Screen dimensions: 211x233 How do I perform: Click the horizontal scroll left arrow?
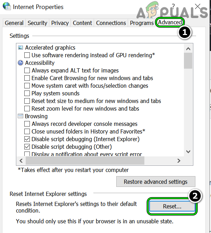(x=21, y=161)
